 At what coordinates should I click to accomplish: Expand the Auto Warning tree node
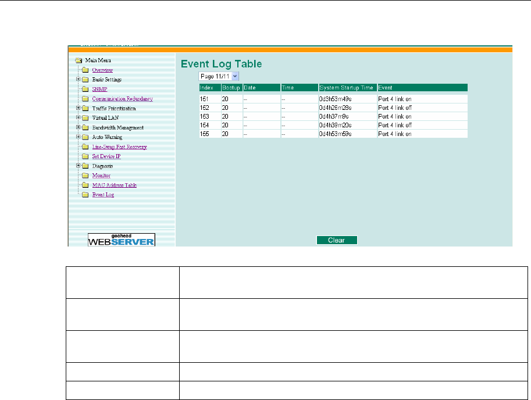[79, 137]
